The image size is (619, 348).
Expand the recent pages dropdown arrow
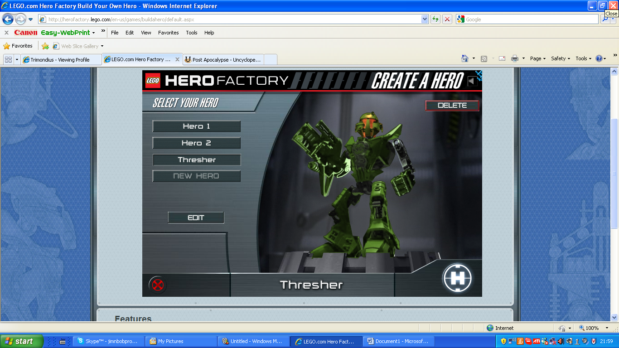[31, 19]
